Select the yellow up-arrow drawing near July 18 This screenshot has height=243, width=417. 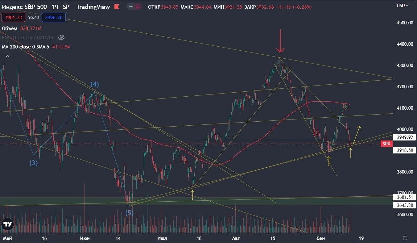point(192,195)
